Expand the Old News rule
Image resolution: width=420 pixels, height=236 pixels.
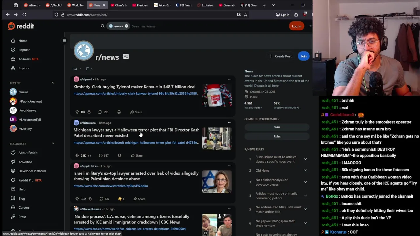pos(305,170)
